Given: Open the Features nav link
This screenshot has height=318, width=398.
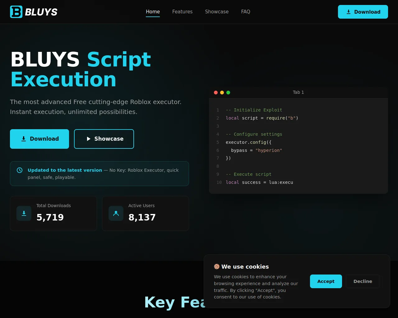Looking at the screenshot, I should pos(183,12).
